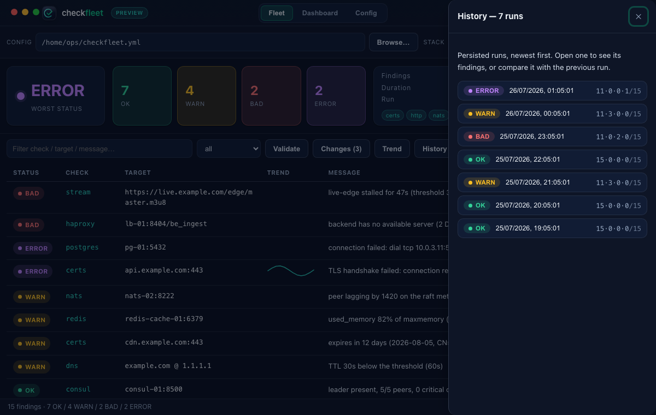This screenshot has height=415, width=656.
Task: Click the TREND column header
Action: (278, 173)
